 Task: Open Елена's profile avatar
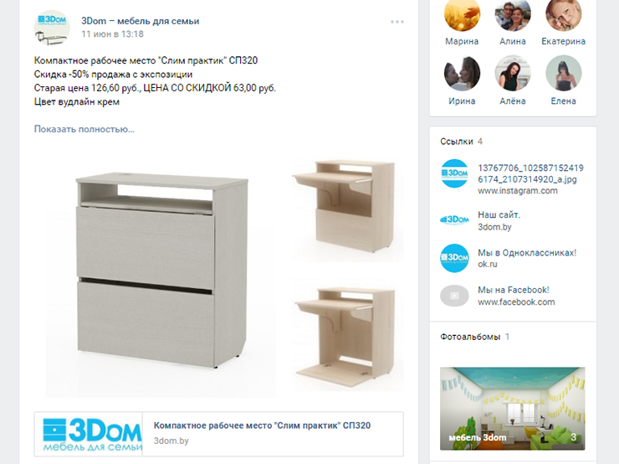(563, 73)
